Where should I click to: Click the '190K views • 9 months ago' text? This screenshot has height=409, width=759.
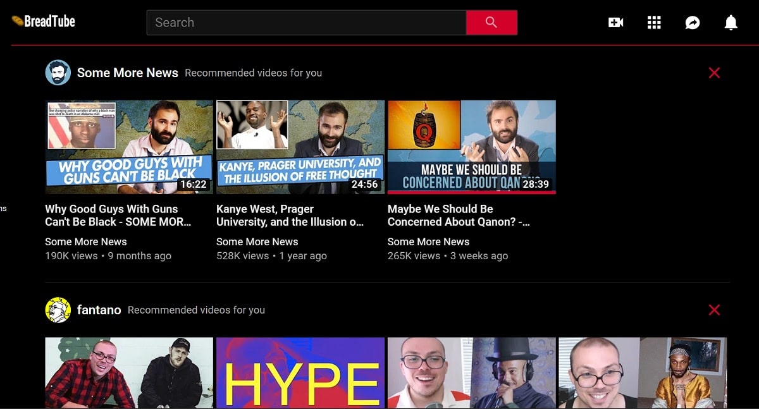click(x=108, y=256)
